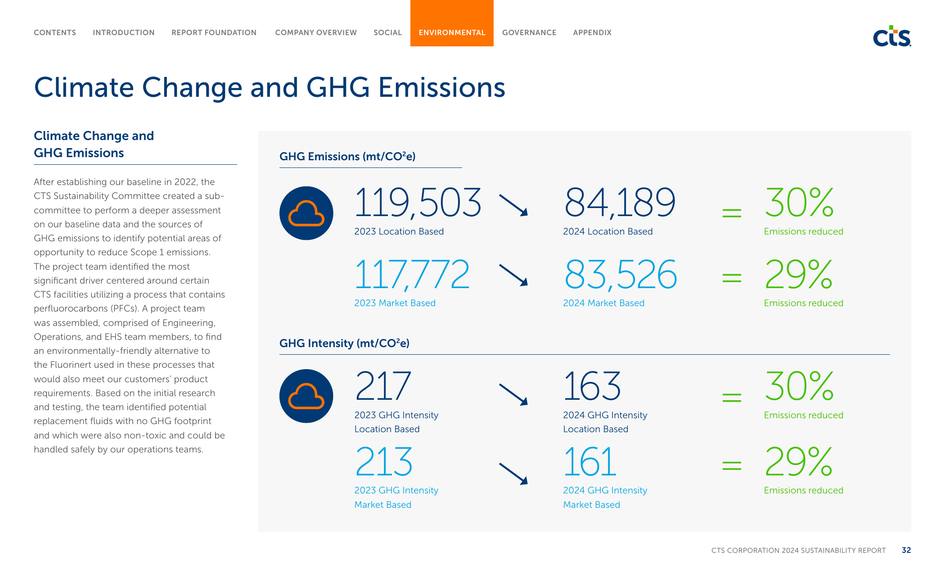Click the CTS logo
The height and width of the screenshot is (574, 945).
(892, 36)
